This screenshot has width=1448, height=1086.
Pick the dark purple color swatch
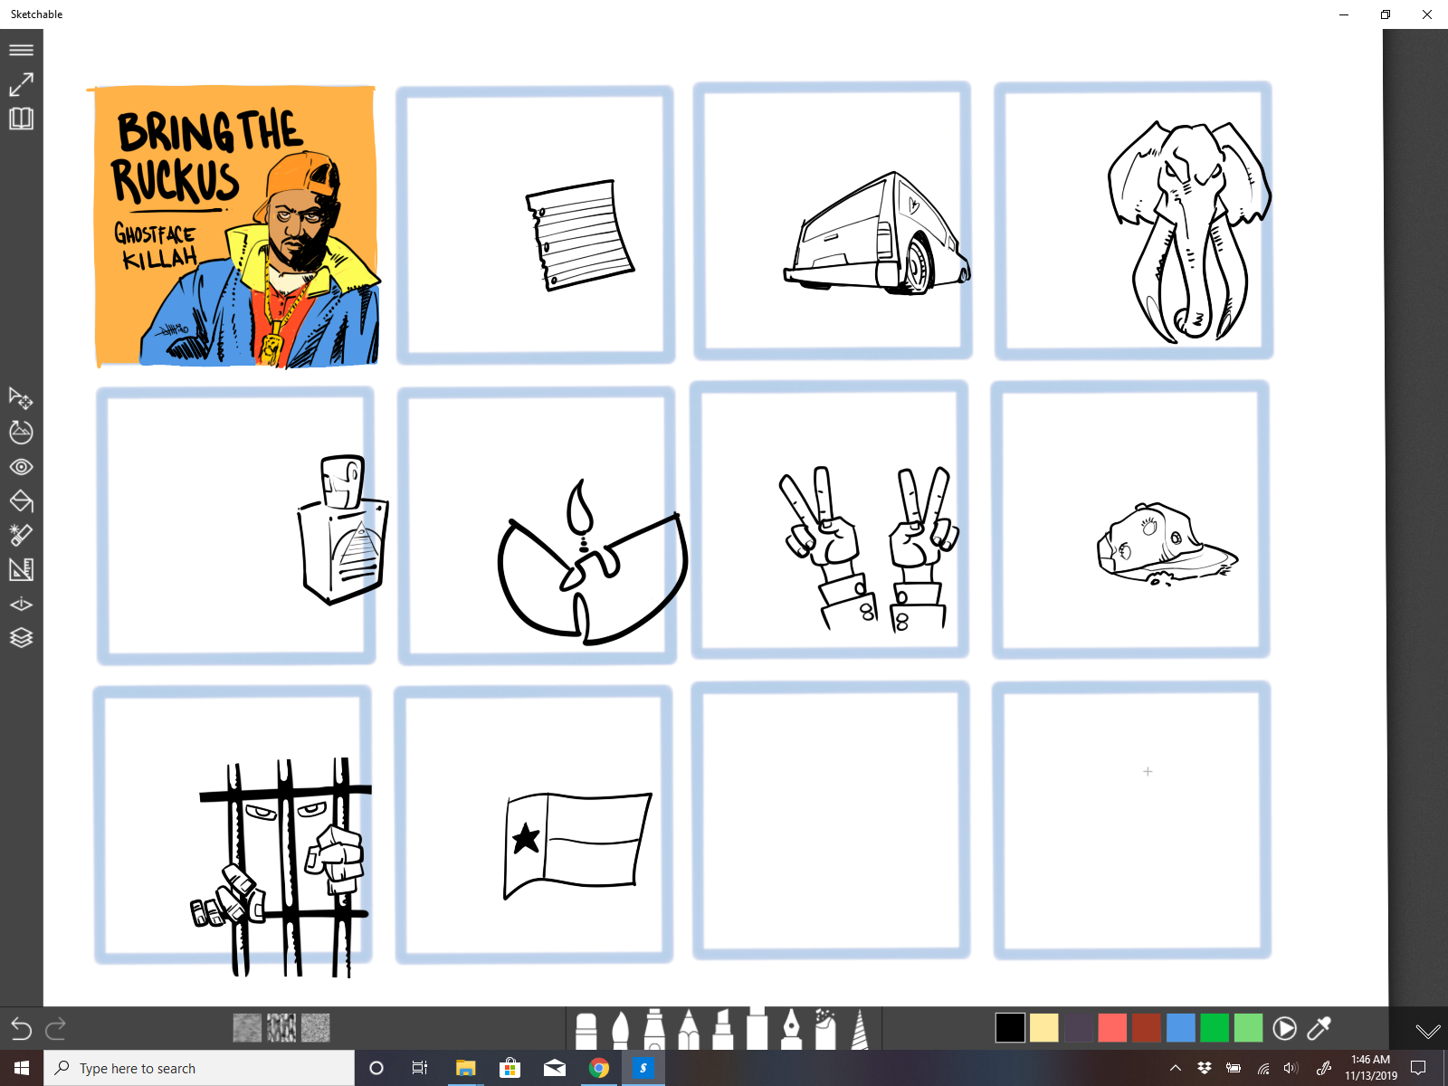click(x=1078, y=1028)
